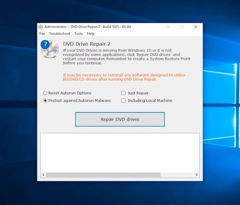Click the log scrollbar left arrow
This screenshot has width=240, height=205.
click(x=43, y=175)
